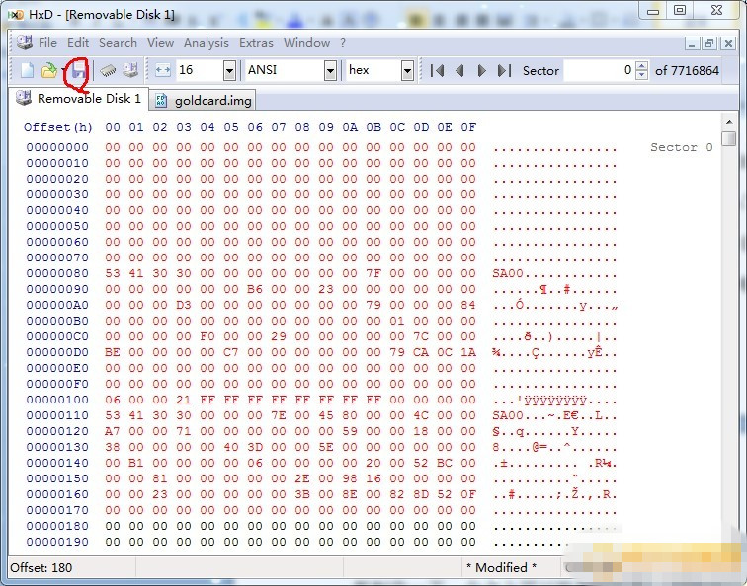Click byte 3D in row 00000130
Viewport: 747px width, 586px height.
point(255,447)
